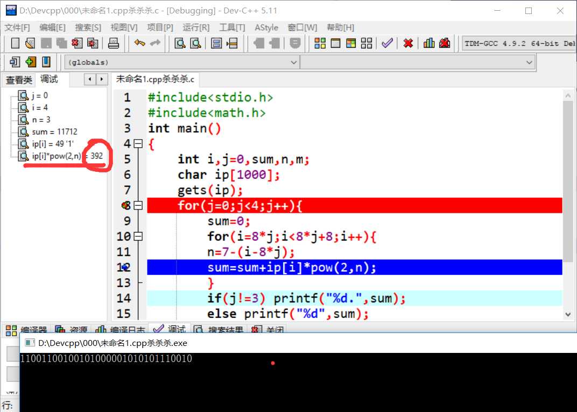Open the 视图[V] menu
The width and height of the screenshot is (577, 412).
(x=124, y=27)
